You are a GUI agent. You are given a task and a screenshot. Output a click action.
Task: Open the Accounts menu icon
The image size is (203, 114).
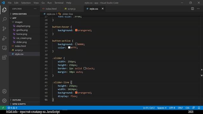(x=4, y=91)
